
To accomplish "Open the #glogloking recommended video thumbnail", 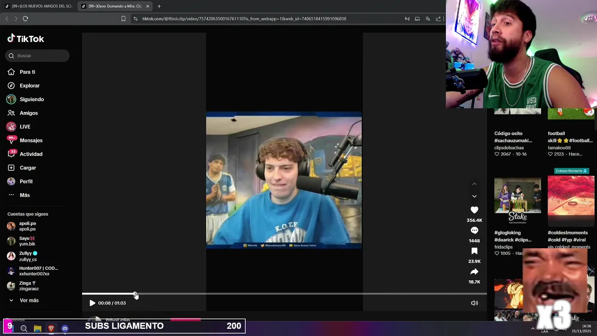I will pyautogui.click(x=518, y=201).
